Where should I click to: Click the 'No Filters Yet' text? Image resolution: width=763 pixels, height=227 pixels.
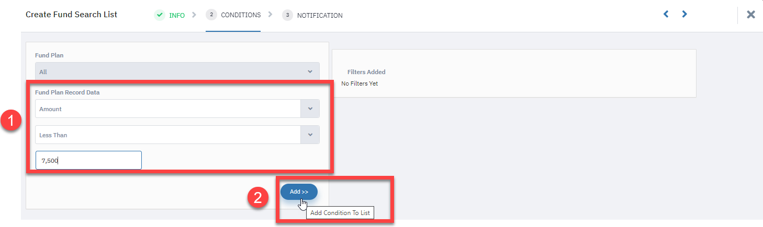[360, 83]
